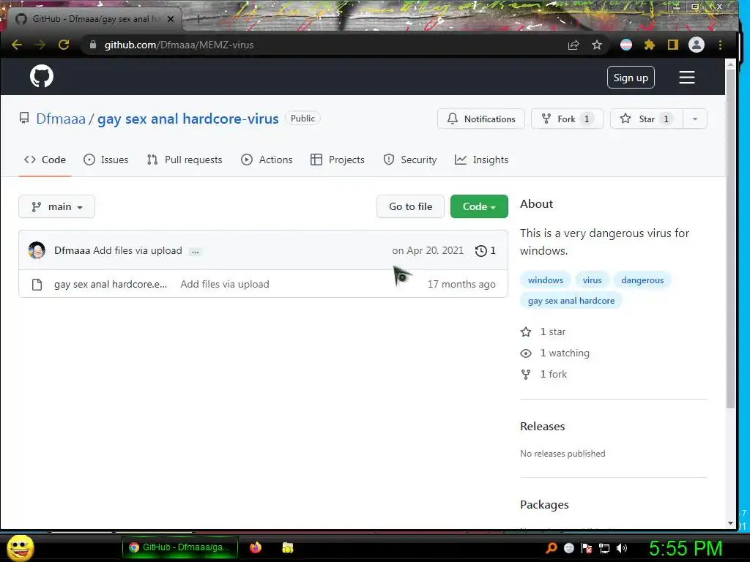This screenshot has width=750, height=562.
Task: Open the Star list dropdown arrow
Action: point(694,119)
